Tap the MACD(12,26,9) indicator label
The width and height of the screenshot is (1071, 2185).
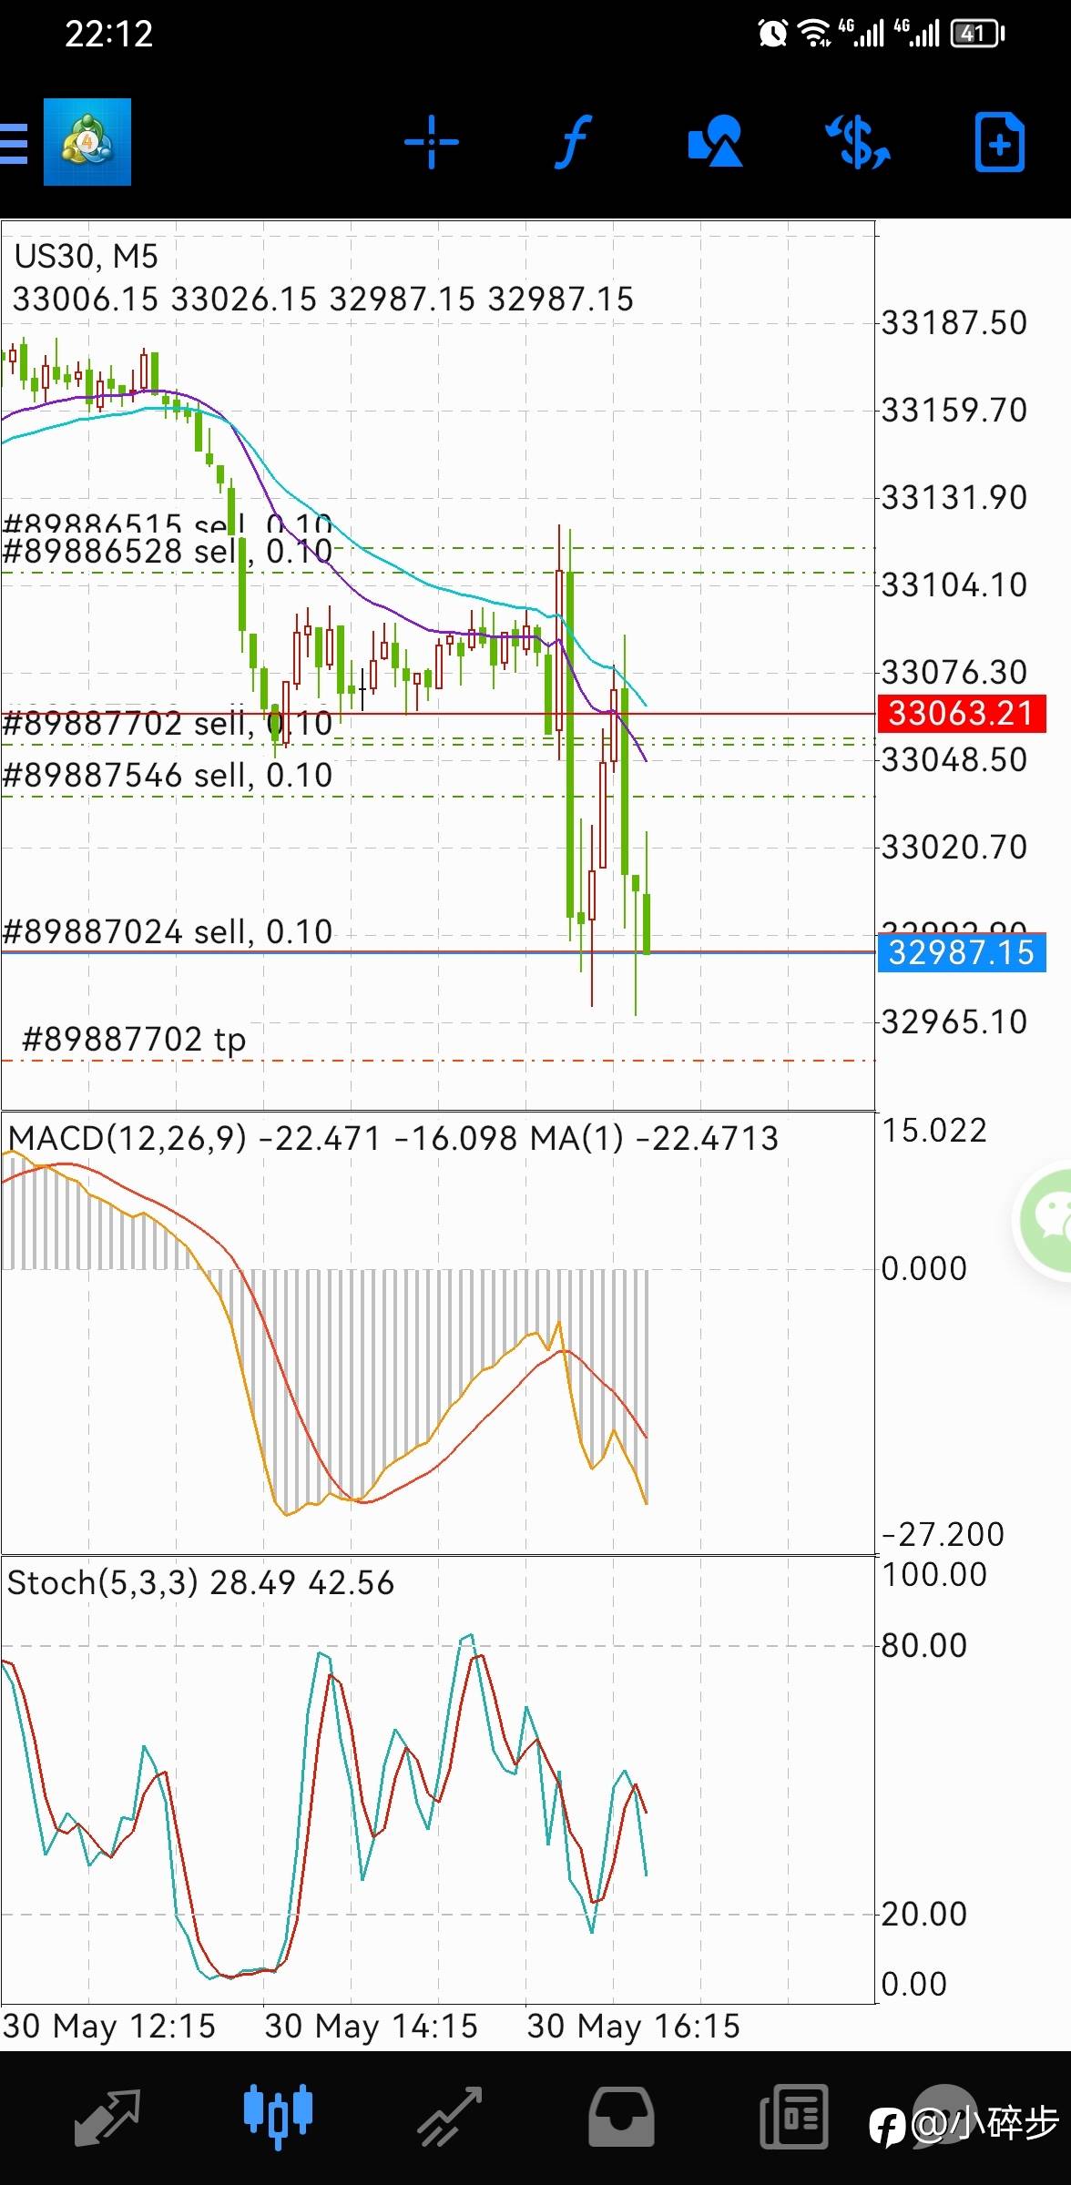point(127,1138)
